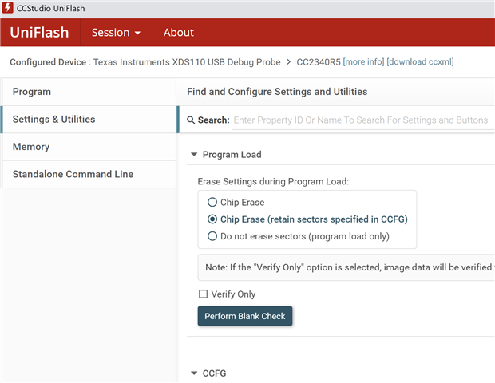Collapse the Program Load section

click(194, 155)
